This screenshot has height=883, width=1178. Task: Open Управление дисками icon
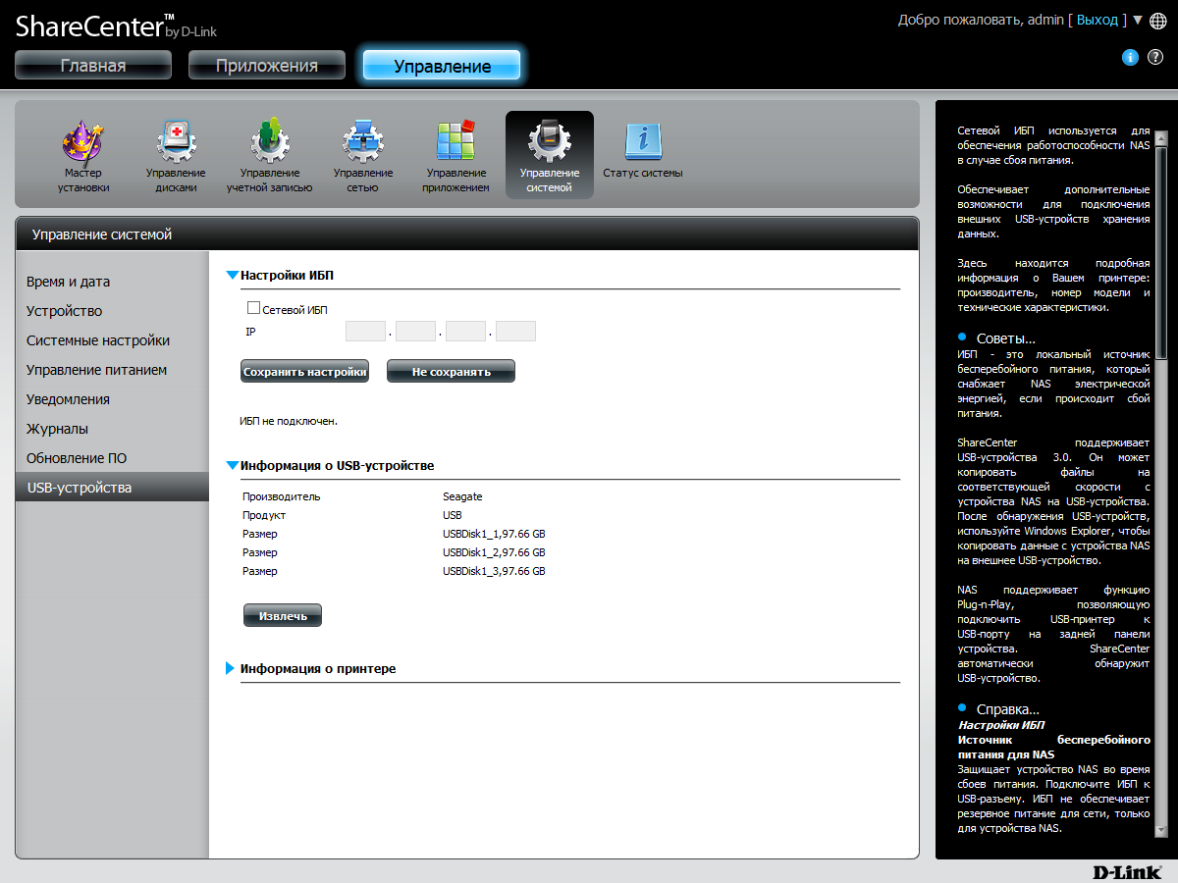coord(176,156)
